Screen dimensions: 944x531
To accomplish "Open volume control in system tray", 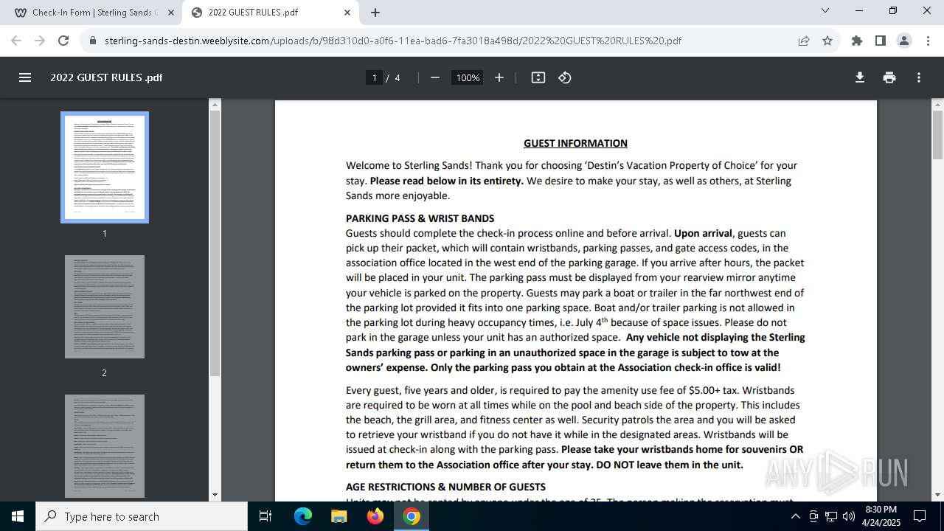I will click(x=849, y=516).
